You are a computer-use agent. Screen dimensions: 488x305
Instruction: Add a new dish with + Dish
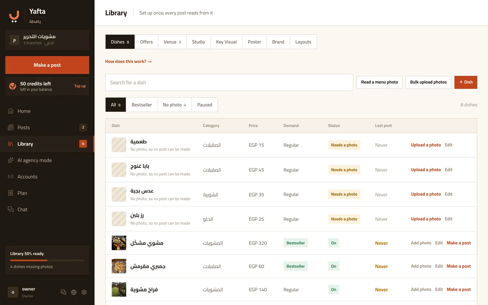coord(466,82)
